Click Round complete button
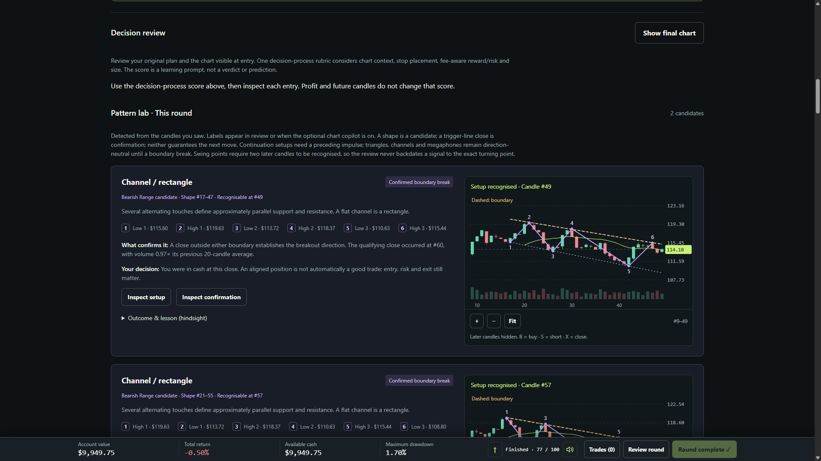This screenshot has height=461, width=821. pos(704,449)
